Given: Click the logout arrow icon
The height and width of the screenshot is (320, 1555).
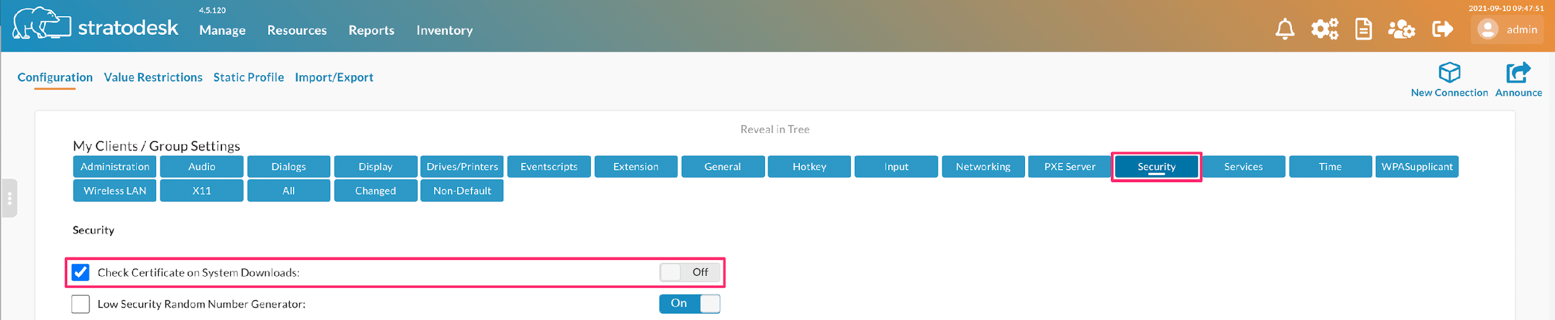Looking at the screenshot, I should click(1442, 29).
